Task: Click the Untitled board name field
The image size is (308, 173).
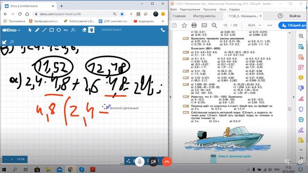Action: click(x=111, y=30)
